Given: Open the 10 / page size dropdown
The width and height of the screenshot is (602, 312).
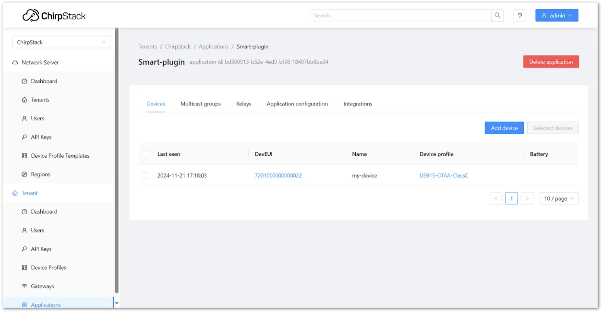Looking at the screenshot, I should (x=559, y=198).
